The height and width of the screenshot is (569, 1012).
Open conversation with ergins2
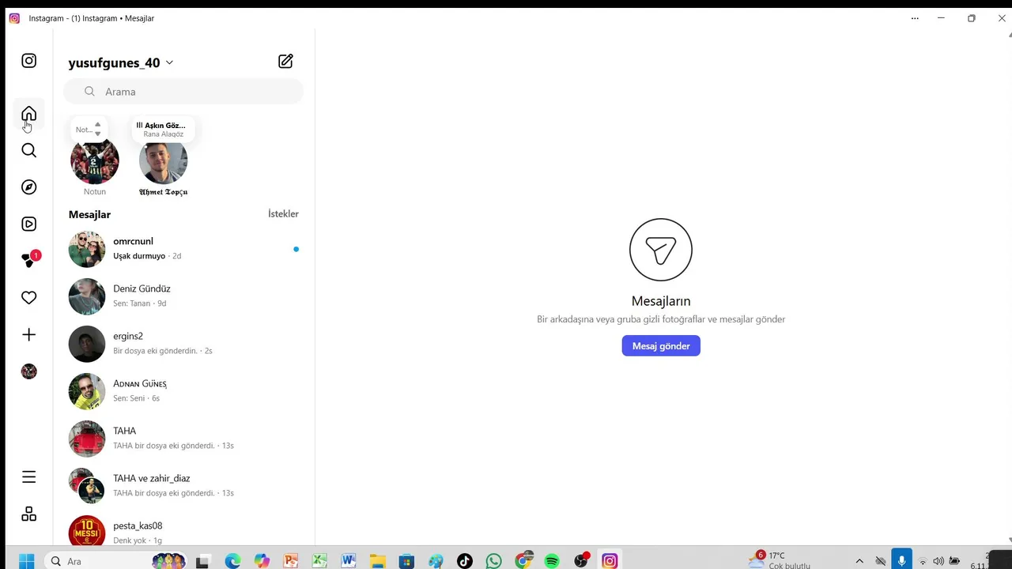[x=183, y=344]
